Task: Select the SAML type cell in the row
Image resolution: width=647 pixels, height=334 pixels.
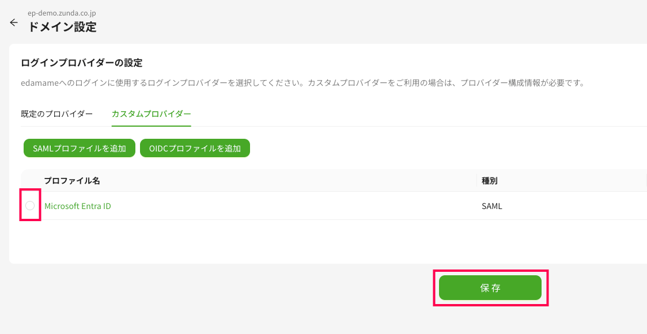Action: click(x=492, y=206)
